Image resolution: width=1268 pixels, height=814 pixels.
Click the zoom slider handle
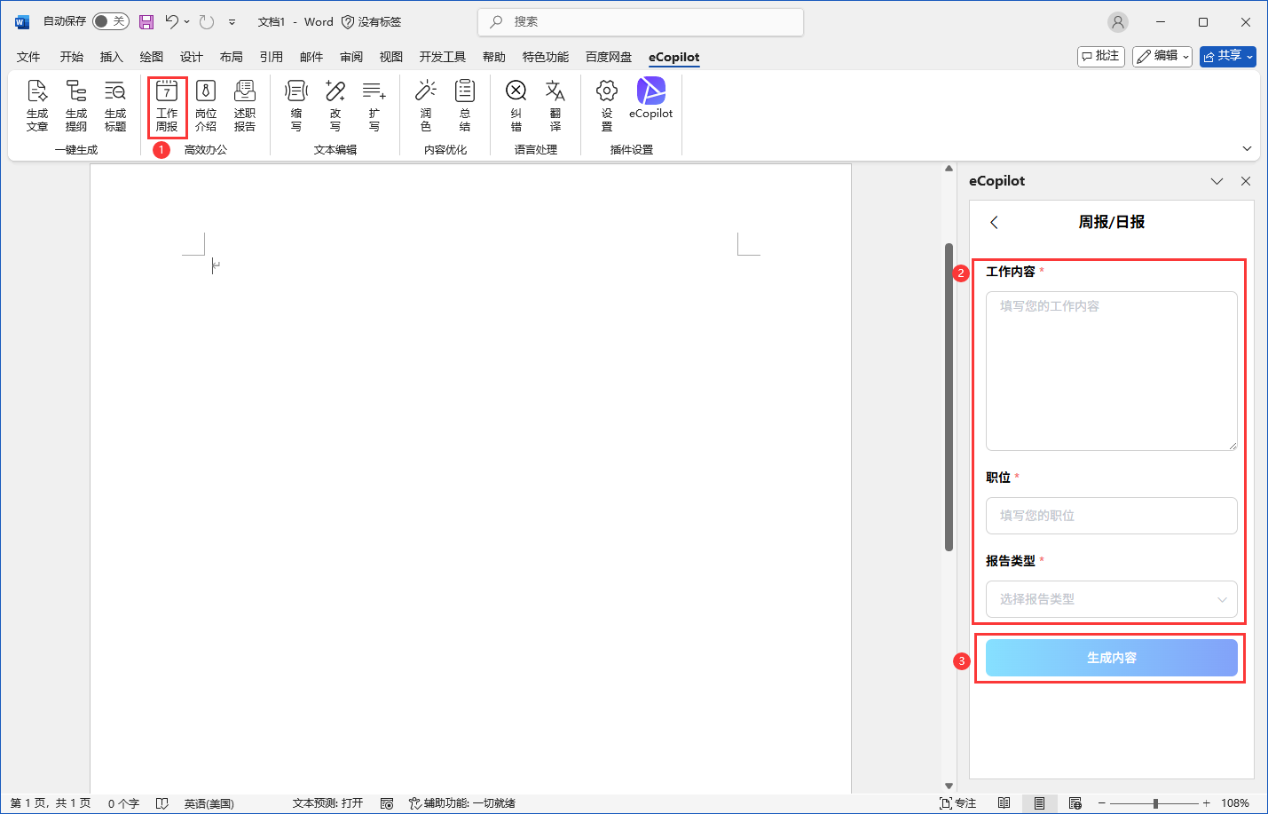coord(1155,803)
